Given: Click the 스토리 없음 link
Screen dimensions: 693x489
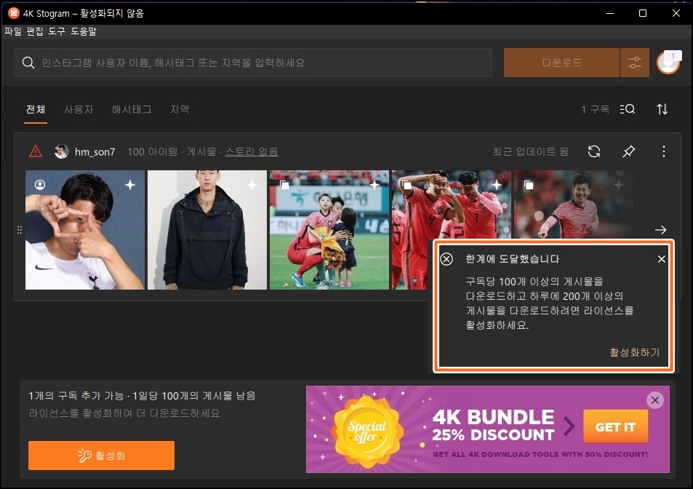Looking at the screenshot, I should click(x=252, y=151).
